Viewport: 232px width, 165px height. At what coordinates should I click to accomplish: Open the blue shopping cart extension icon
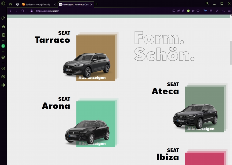pyautogui.click(x=205, y=11)
